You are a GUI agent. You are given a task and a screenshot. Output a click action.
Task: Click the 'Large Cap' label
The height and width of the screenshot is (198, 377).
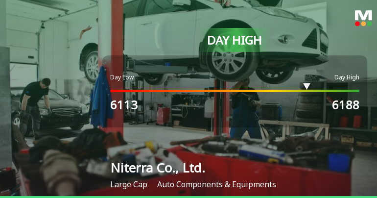pos(129,185)
